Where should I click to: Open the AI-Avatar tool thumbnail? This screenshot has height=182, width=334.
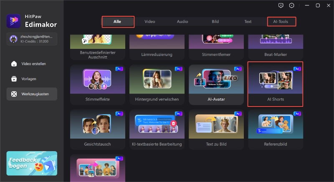(216, 79)
